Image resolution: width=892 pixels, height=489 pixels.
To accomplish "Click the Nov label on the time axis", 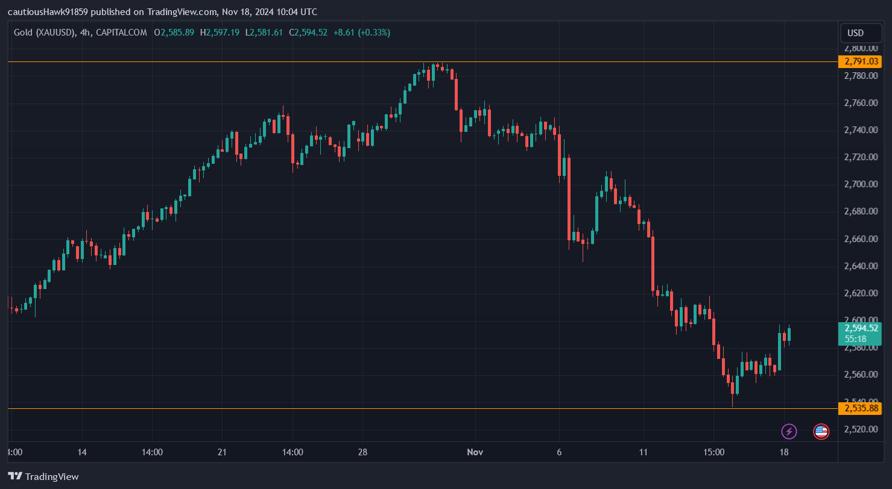I will pos(475,452).
